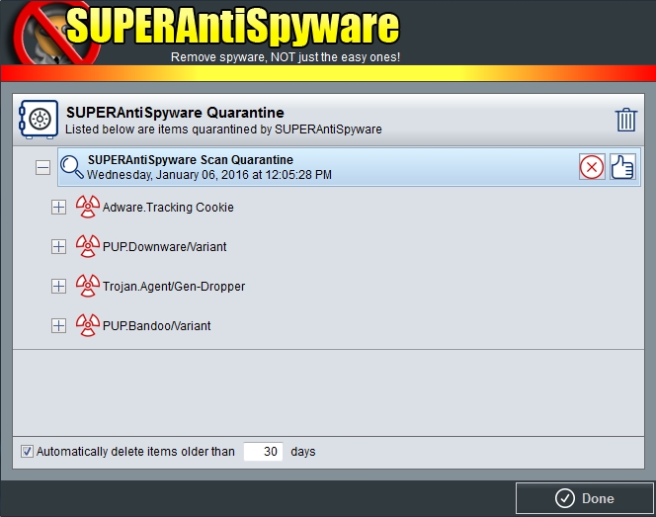Screen dimensions: 656x517
Task: Select the PUP.Bandoo/Variant item
Action: click(156, 325)
